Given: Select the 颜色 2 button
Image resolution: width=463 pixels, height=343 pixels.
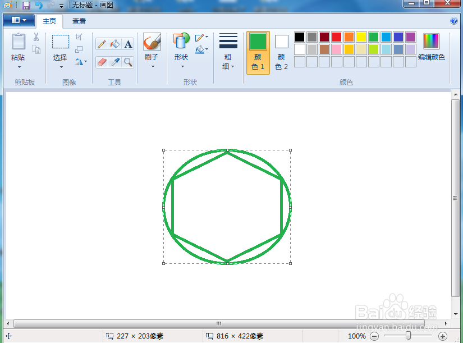Looking at the screenshot, I should tap(281, 53).
